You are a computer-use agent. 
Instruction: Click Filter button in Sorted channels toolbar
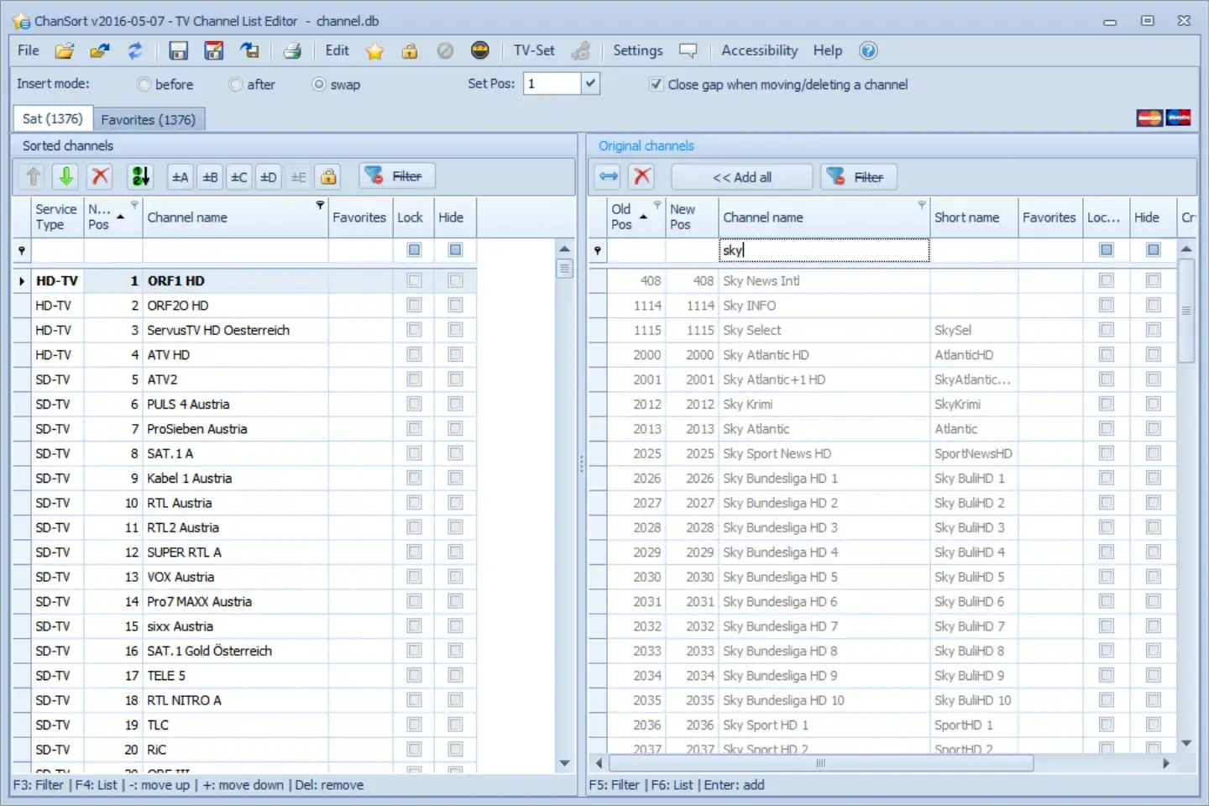tap(397, 176)
